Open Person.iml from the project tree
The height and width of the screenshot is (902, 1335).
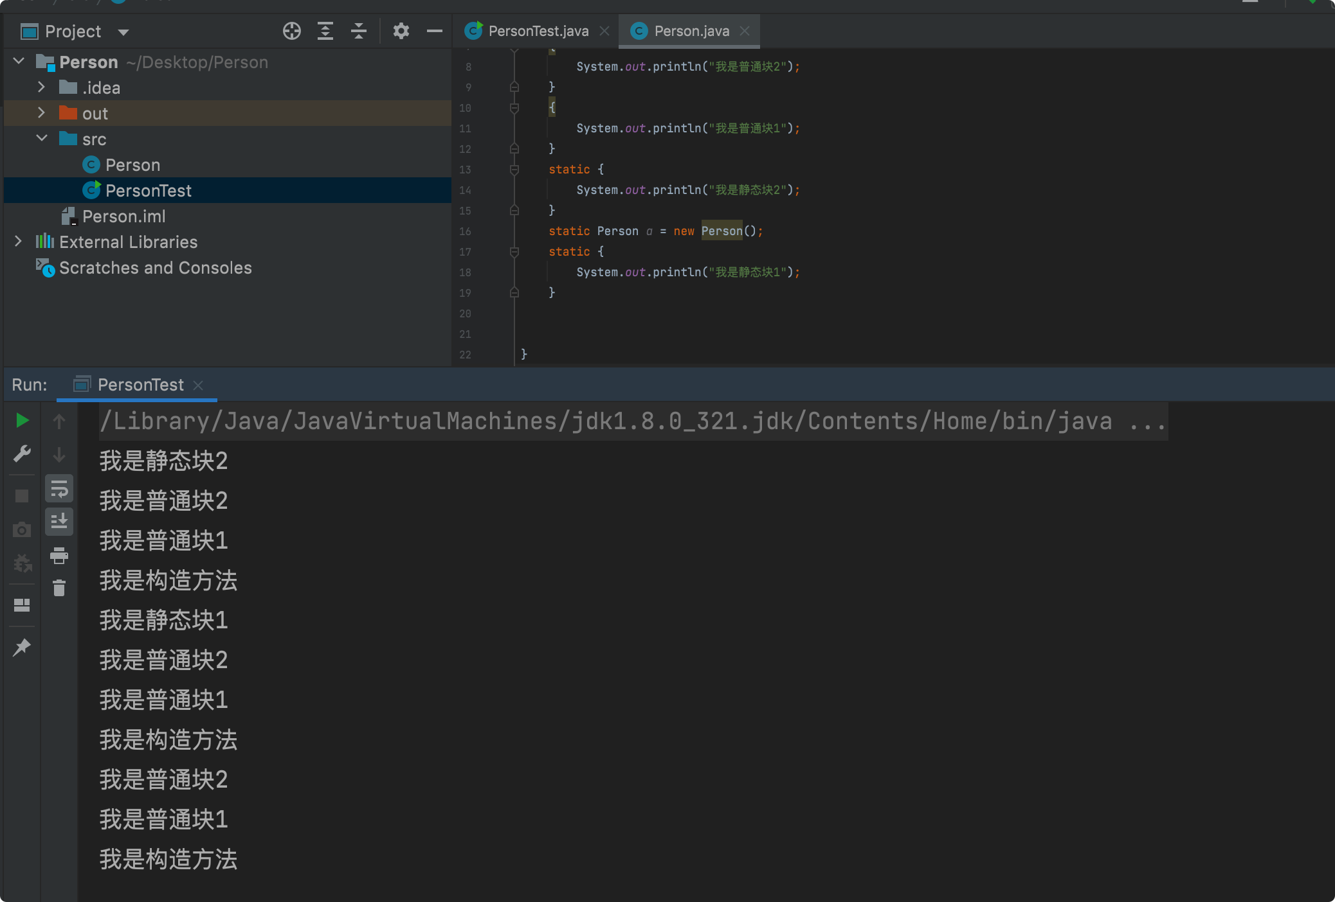(x=125, y=216)
